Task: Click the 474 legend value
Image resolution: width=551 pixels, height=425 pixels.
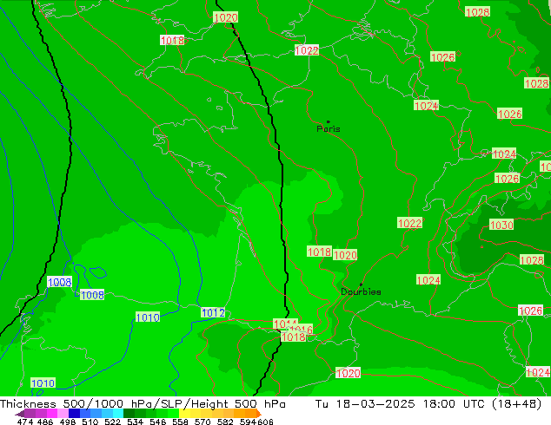Action: tap(25, 422)
